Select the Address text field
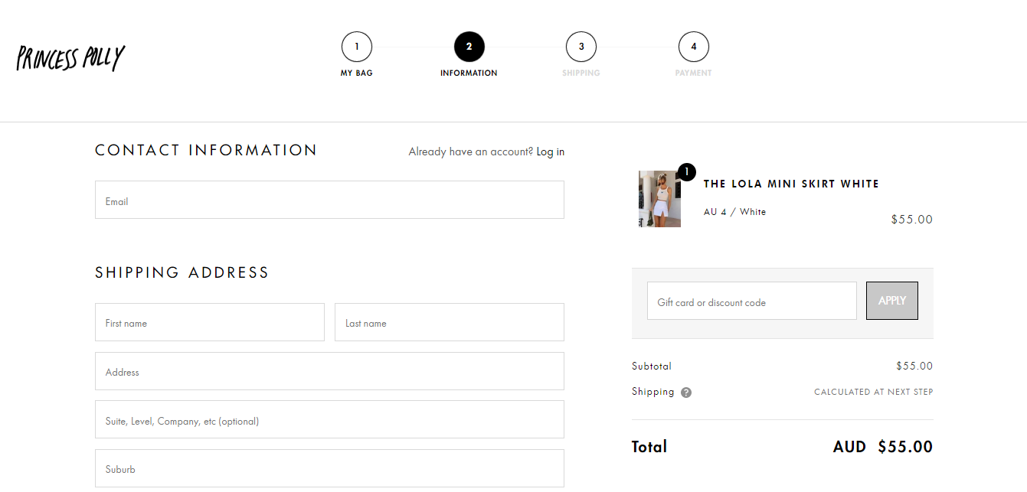 (329, 371)
